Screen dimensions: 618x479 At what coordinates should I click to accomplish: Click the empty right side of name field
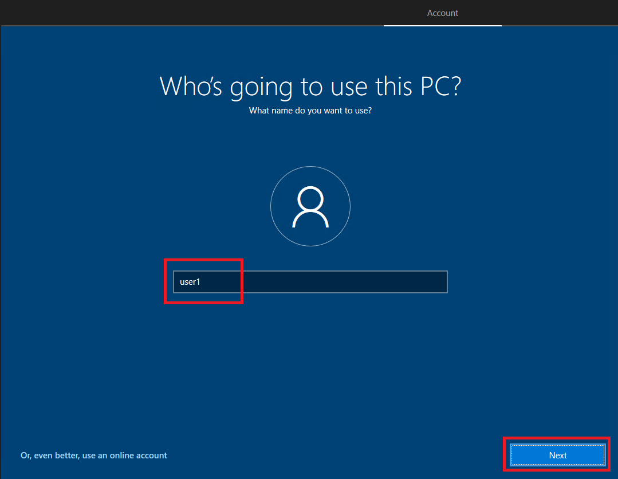(x=389, y=282)
